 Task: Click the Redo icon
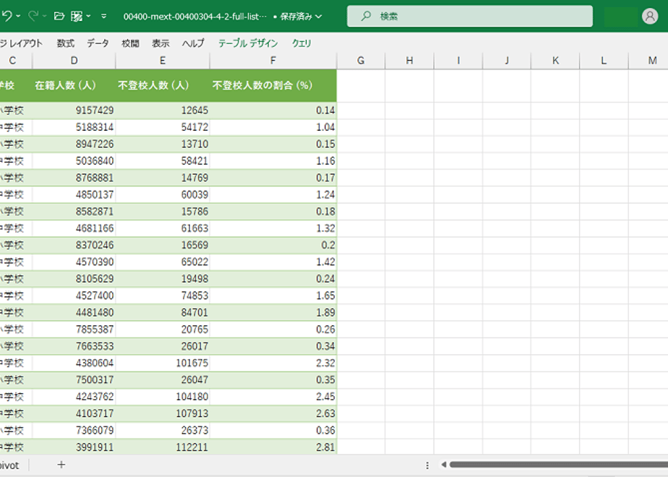coord(33,16)
